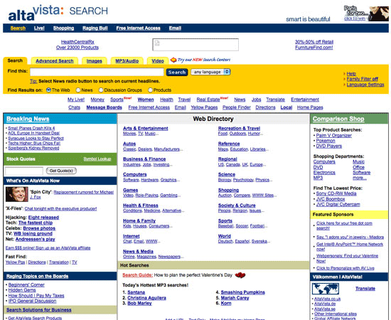
Task: Click in the Find this search field
Action: click(97, 72)
